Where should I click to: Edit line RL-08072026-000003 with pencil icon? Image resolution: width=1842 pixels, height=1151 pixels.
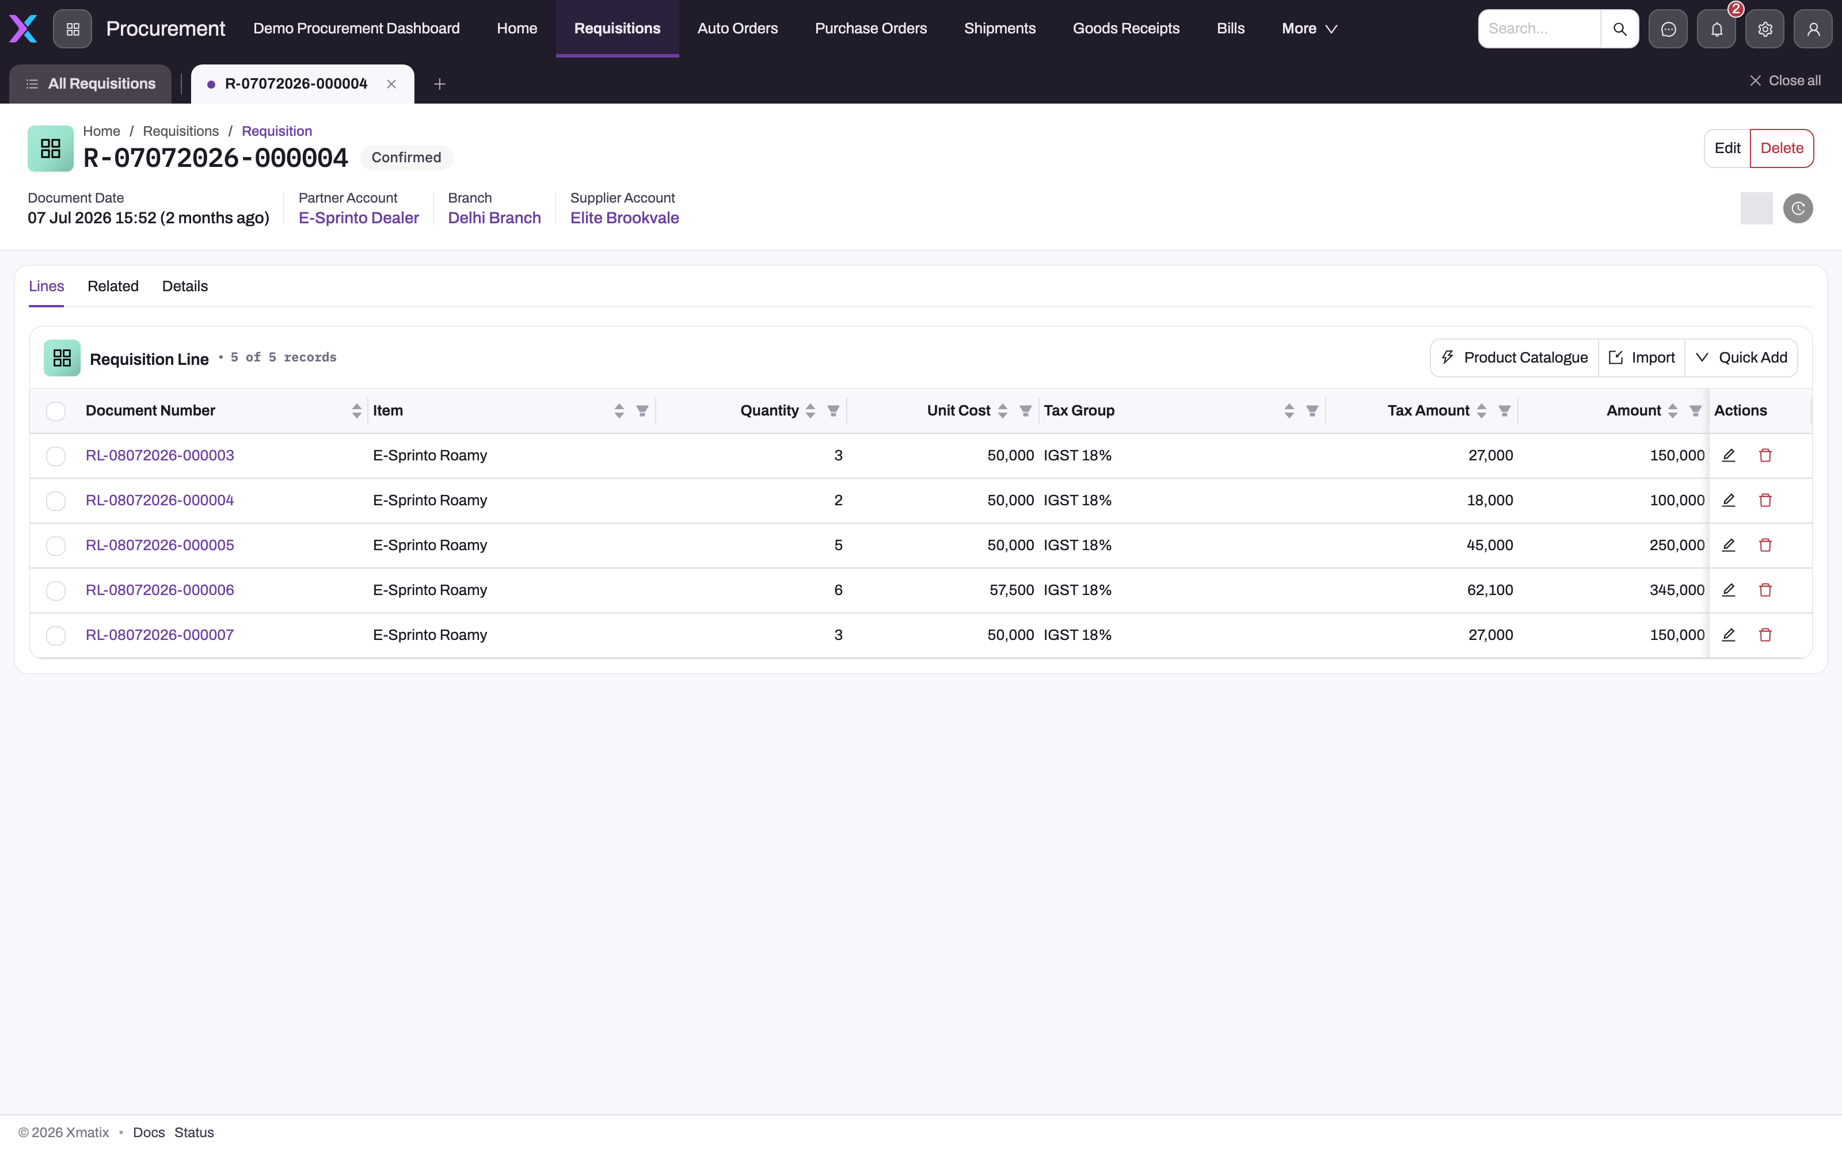coord(1729,455)
